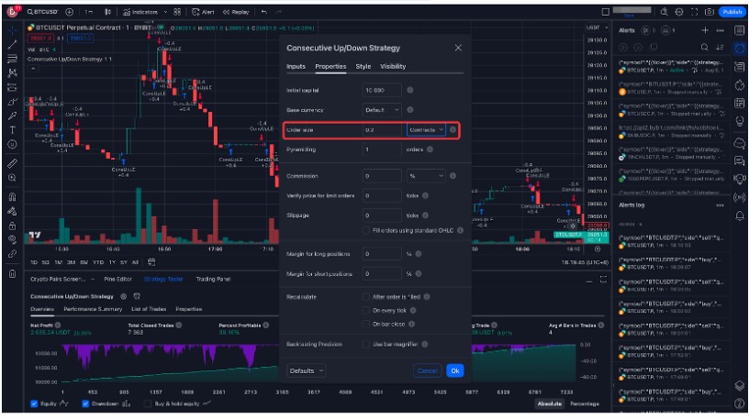This screenshot has height=419, width=749.
Task: Check Recalculate On every tick
Action: 366,311
